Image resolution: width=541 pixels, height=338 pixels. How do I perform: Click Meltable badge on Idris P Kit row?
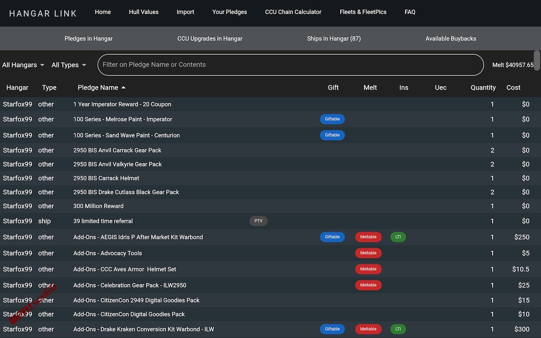pos(368,237)
